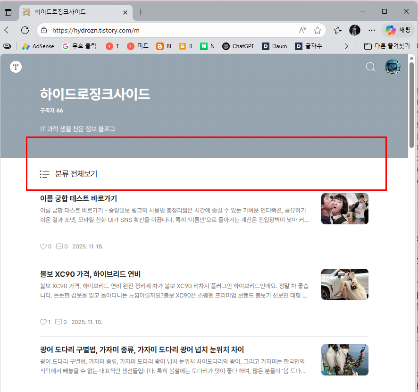Click the 하이드로징크사이드 blog title
The width and height of the screenshot is (418, 392).
(95, 94)
